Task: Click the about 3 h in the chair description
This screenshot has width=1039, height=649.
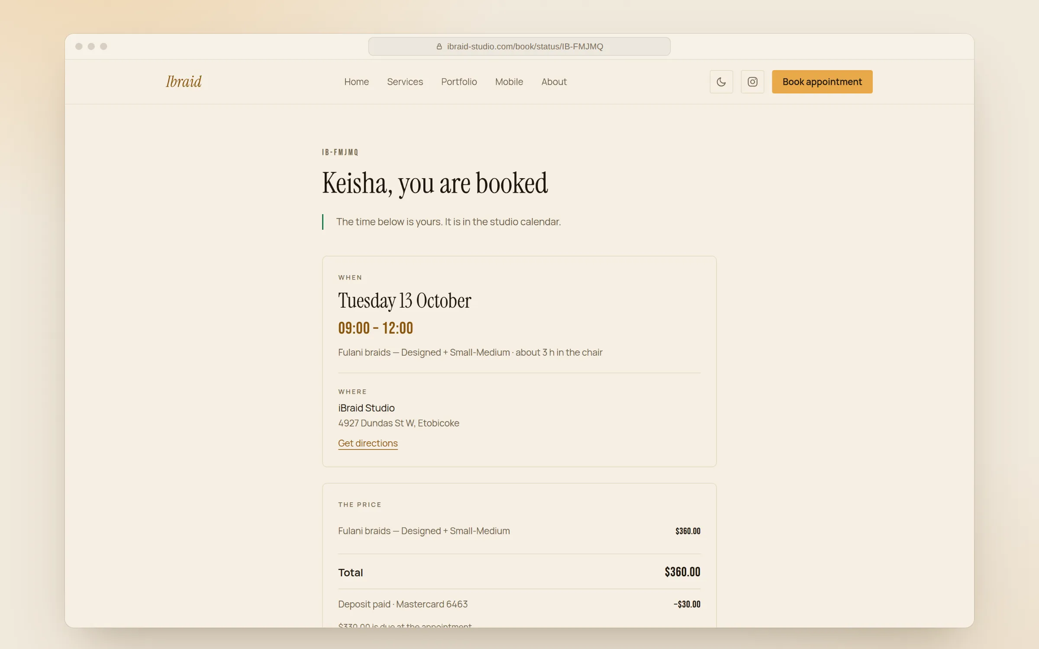Action: point(559,353)
